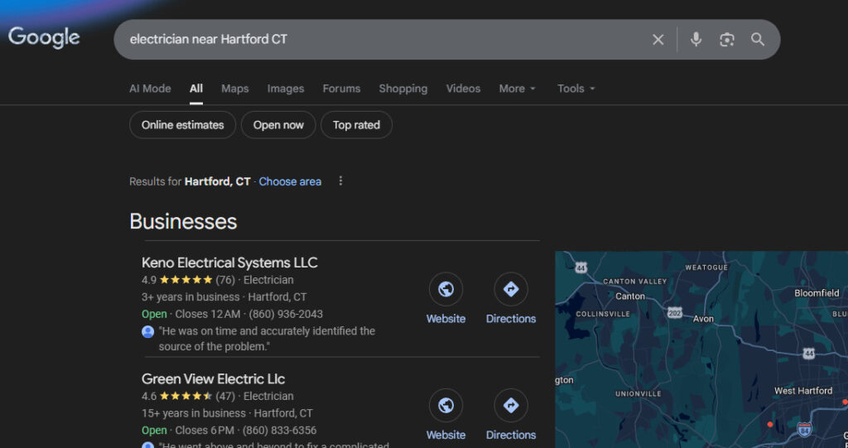The width and height of the screenshot is (848, 448).
Task: Select the Collinsville label on the map
Action: (x=603, y=314)
